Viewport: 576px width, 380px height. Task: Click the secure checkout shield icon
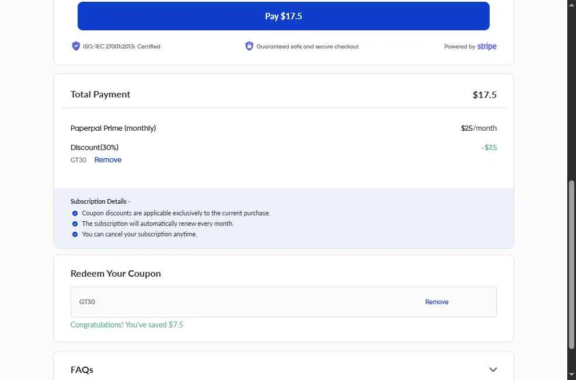249,46
